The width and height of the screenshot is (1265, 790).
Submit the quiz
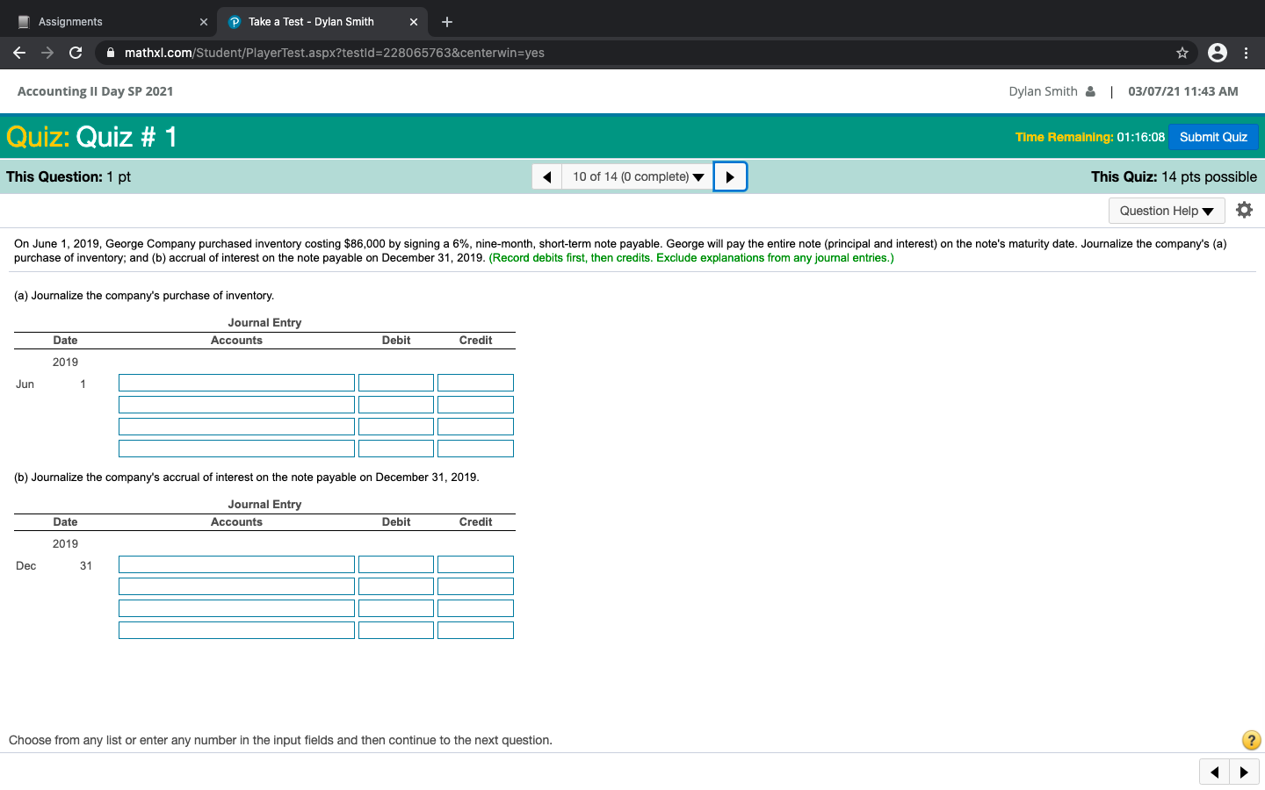[1213, 137]
